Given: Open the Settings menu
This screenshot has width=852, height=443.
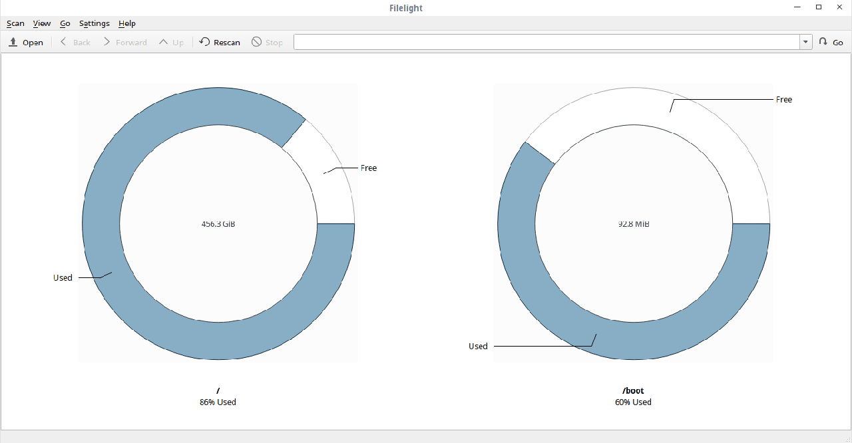Looking at the screenshot, I should click(x=94, y=23).
